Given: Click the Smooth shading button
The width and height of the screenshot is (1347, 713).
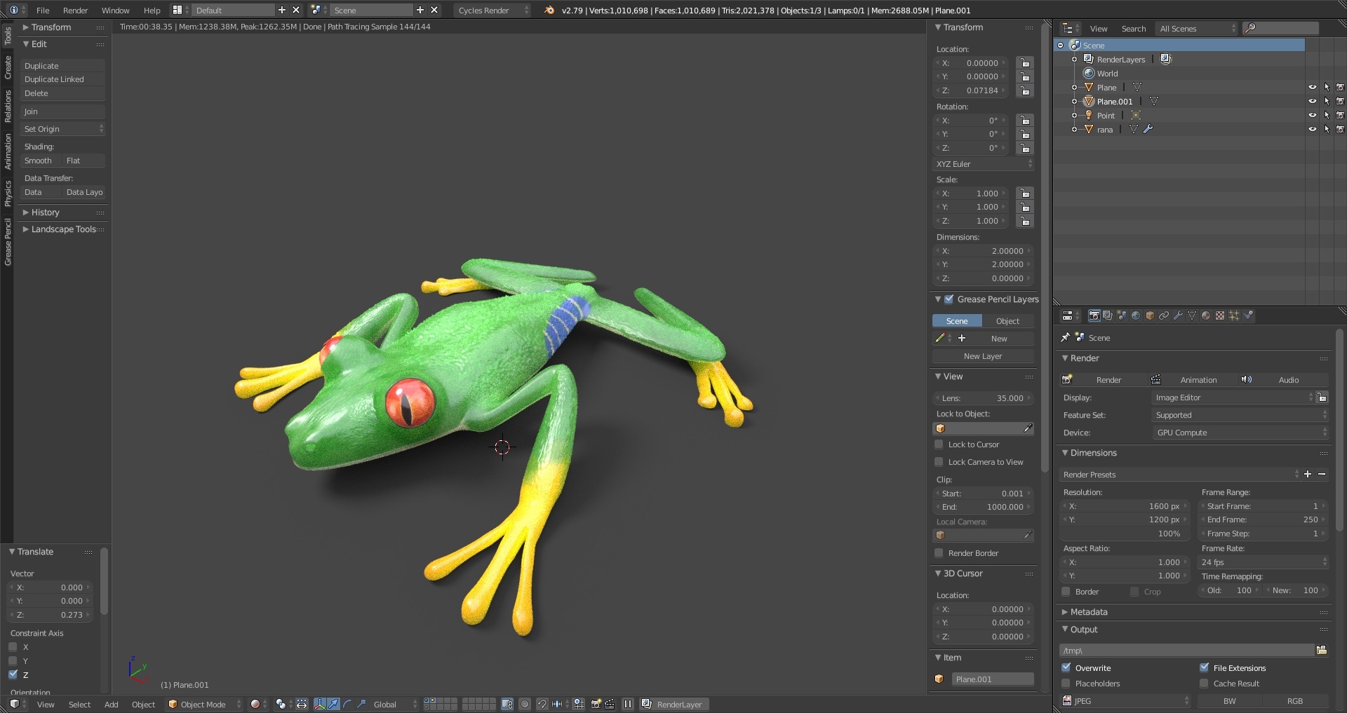Looking at the screenshot, I should coord(41,161).
